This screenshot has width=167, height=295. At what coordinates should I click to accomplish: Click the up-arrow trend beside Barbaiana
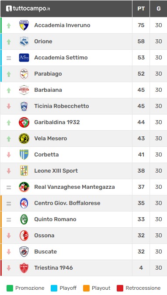9,90
